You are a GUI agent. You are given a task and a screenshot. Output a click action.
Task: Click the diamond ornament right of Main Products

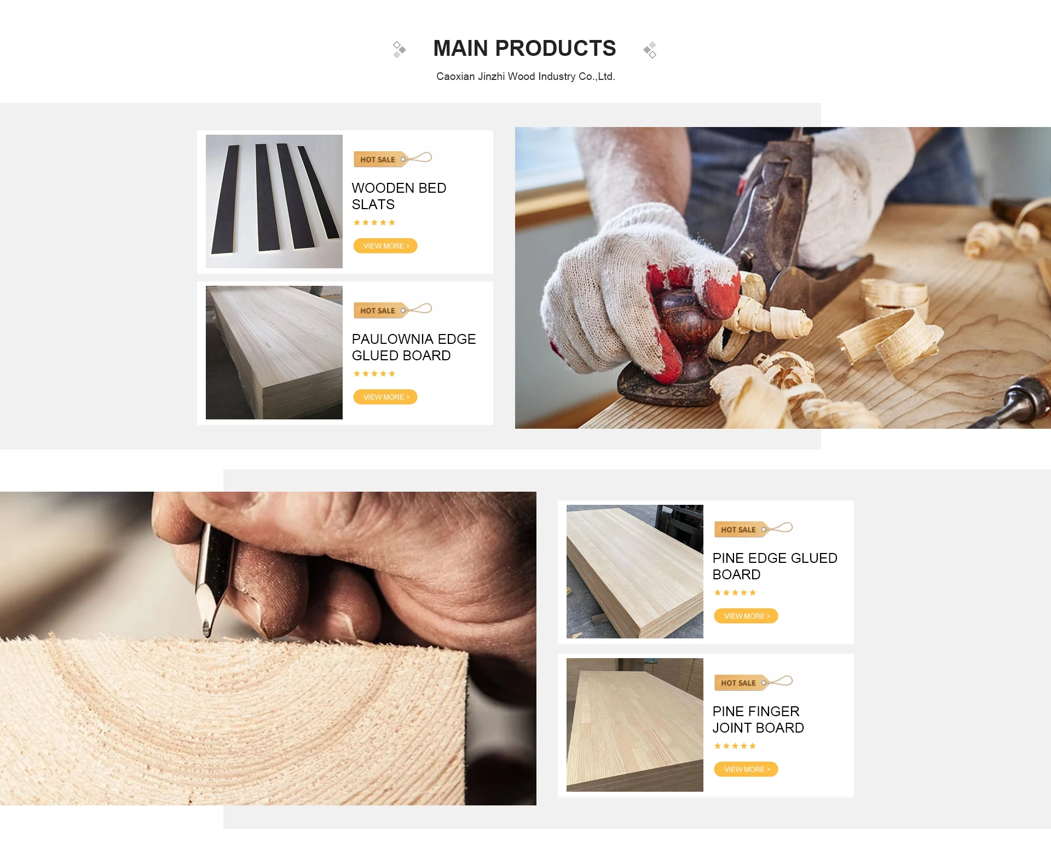650,50
